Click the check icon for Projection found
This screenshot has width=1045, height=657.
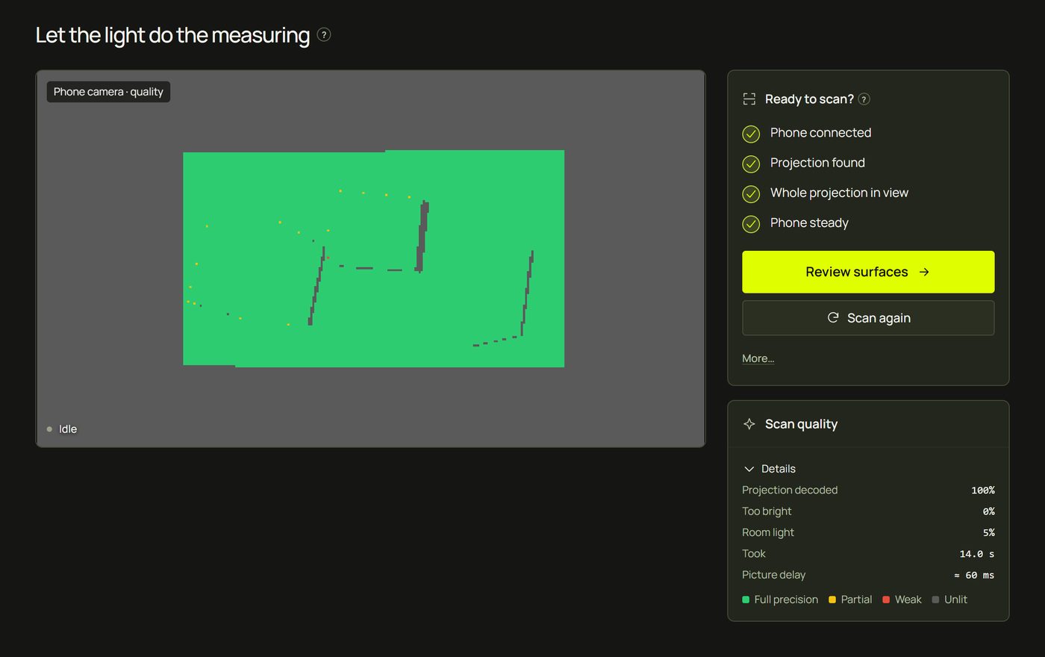pos(751,164)
